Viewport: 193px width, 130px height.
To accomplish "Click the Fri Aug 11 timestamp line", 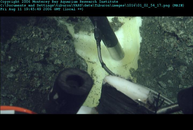I will [x=42, y=9].
